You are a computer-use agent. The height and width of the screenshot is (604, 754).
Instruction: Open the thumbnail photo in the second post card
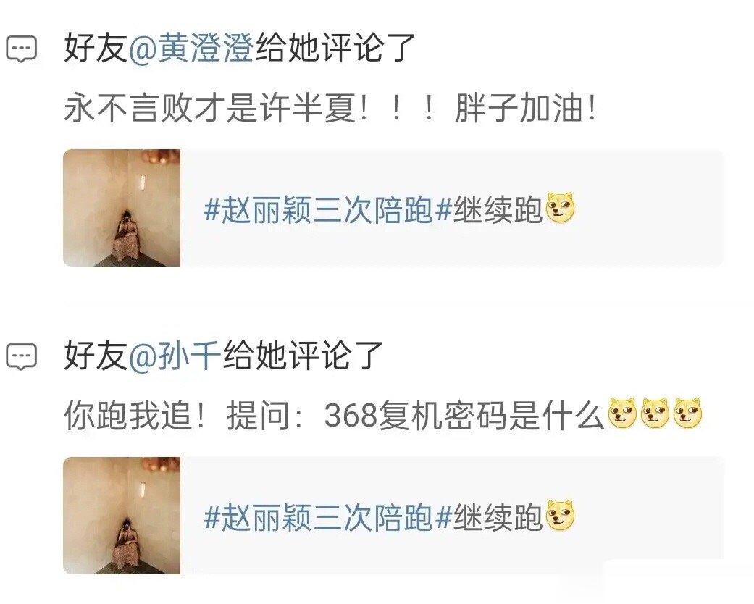[122, 516]
